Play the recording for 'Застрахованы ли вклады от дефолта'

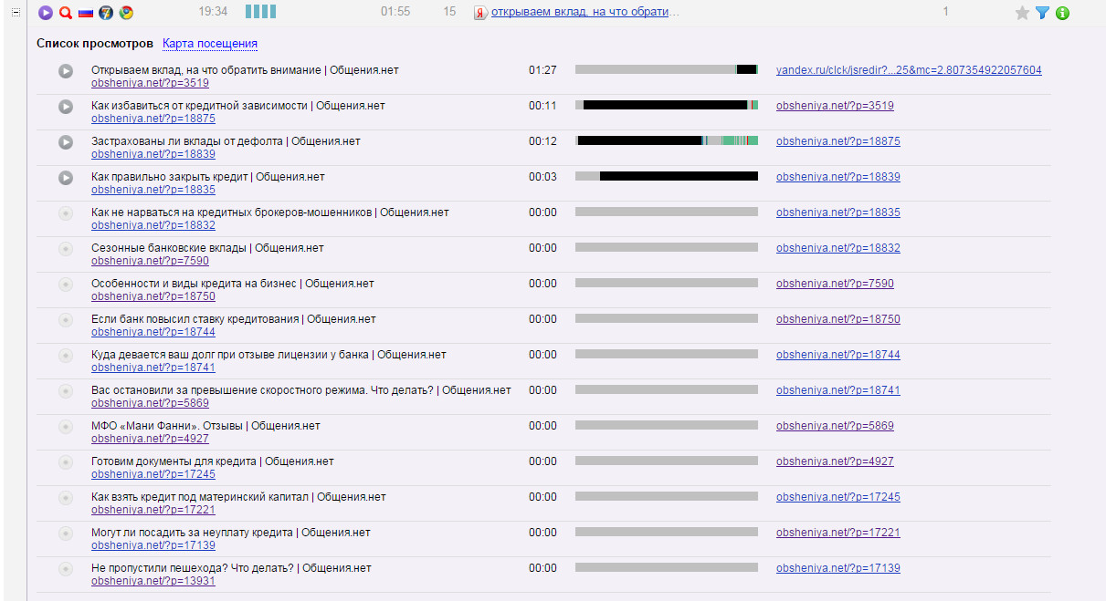(66, 142)
